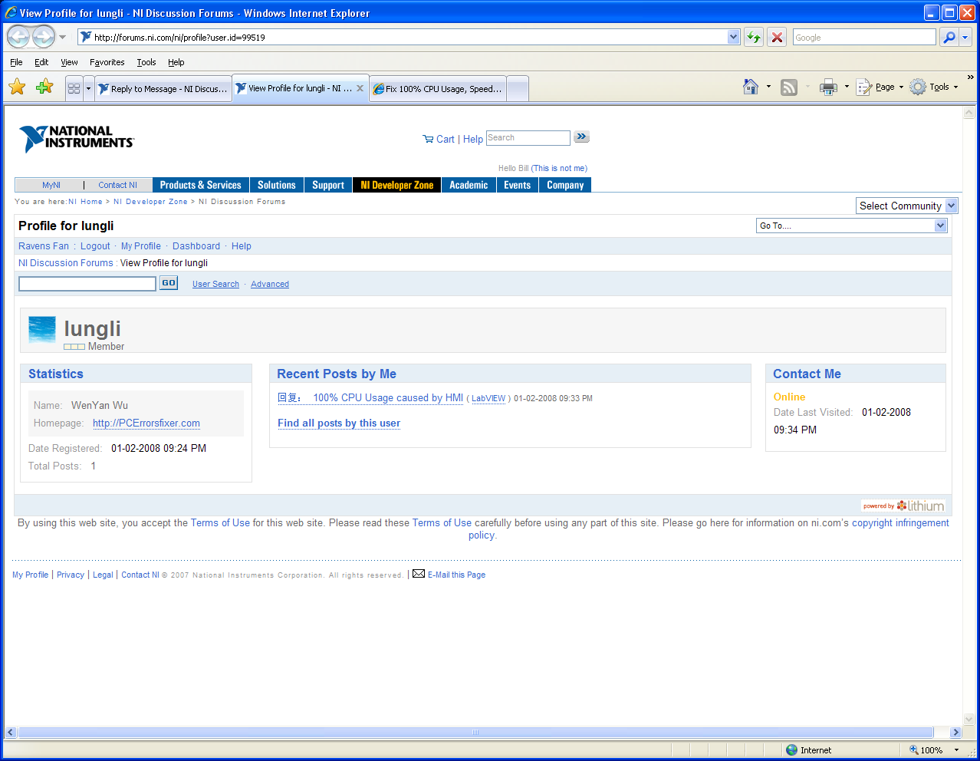Open the Recent Pages dropdown arrow
The height and width of the screenshot is (761, 980).
point(63,37)
